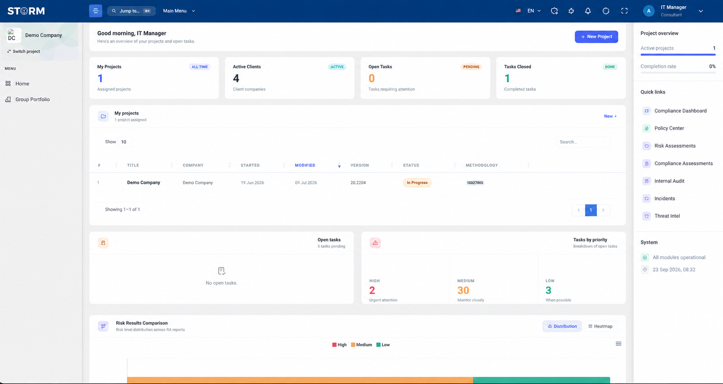
Task: Click the Threat Intel quick link icon
Action: pos(646,216)
